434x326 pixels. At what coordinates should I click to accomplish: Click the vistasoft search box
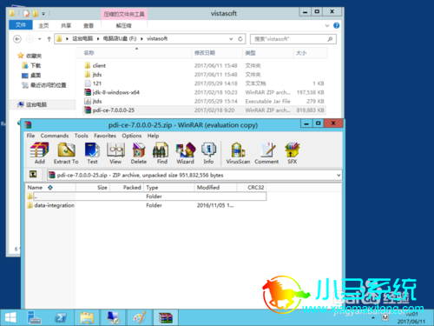point(293,39)
